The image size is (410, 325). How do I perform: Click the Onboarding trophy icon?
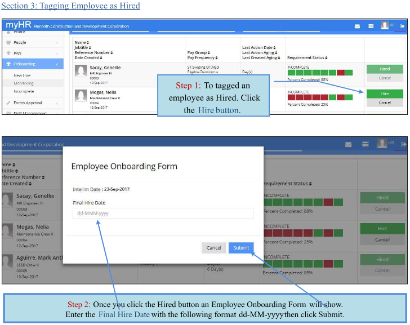[x=8, y=64]
